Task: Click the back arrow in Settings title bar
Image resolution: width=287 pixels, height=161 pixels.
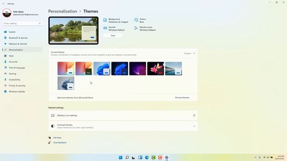Action: coord(4,4)
